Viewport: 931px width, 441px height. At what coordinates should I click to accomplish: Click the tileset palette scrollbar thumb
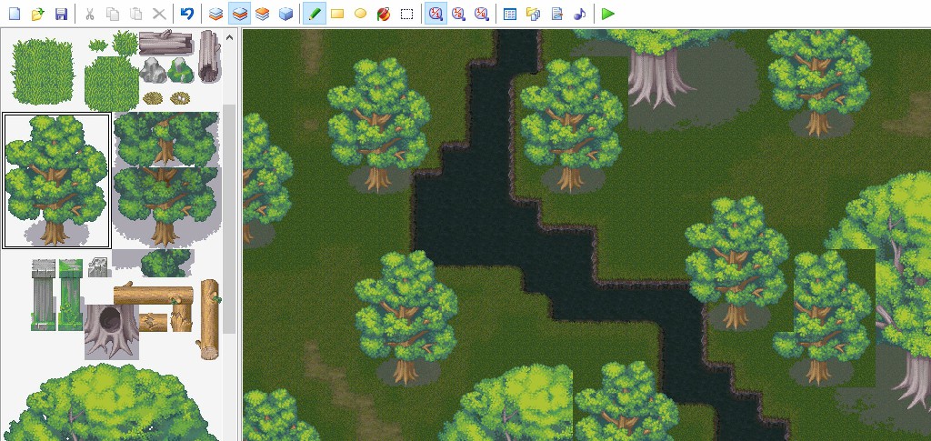[229, 220]
